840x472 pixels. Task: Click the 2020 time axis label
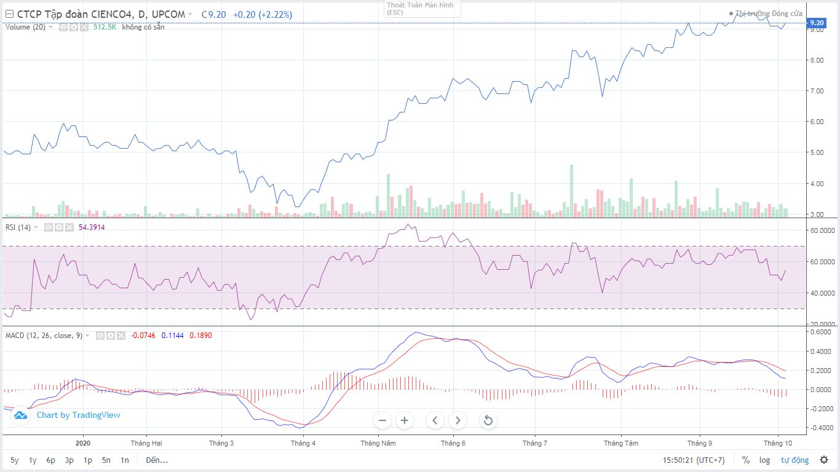(83, 443)
